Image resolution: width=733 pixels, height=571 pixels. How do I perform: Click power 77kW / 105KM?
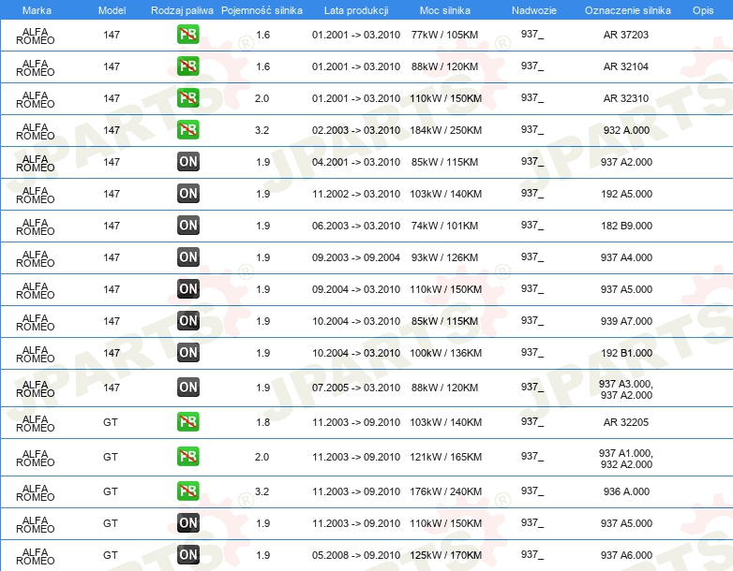coord(444,35)
